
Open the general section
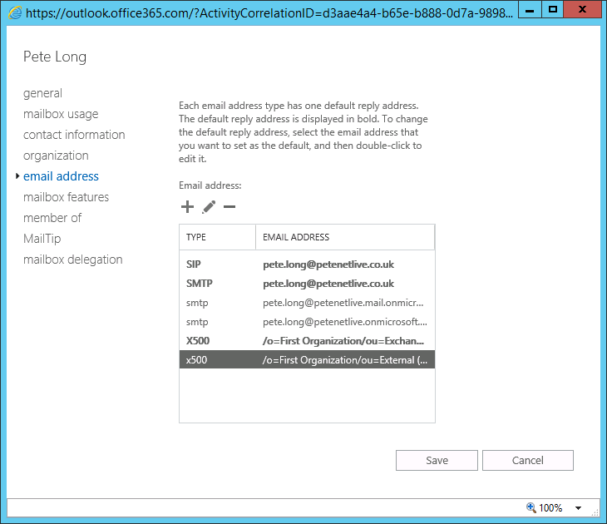coord(42,93)
